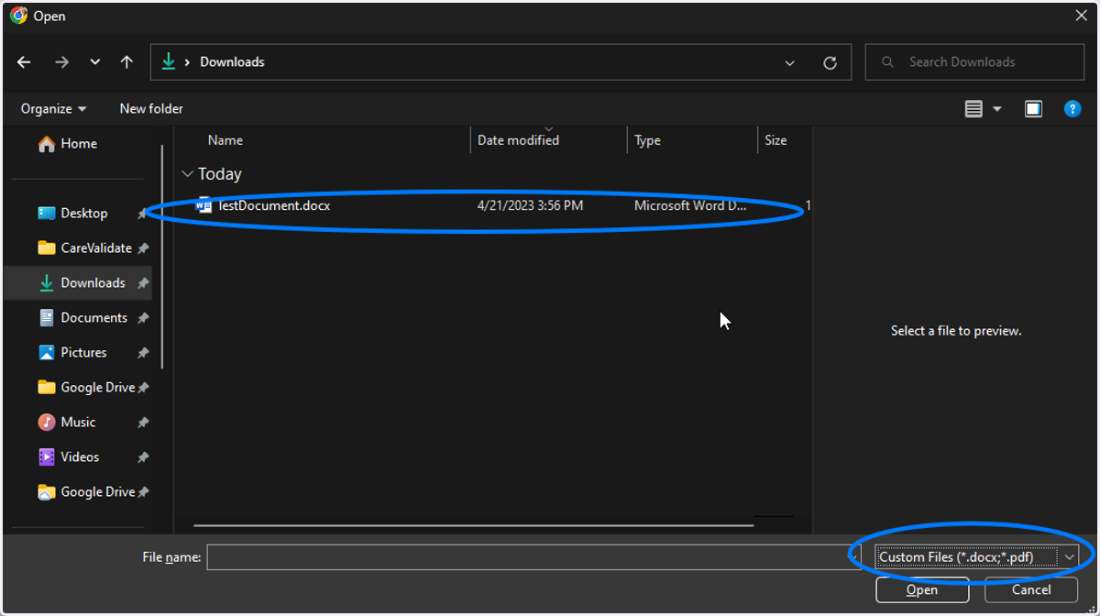Image resolution: width=1100 pixels, height=616 pixels.
Task: Click the pin icon next to Desktop
Action: [x=143, y=214]
